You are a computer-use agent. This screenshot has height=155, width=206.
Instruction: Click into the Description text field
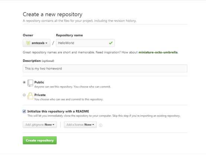pyautogui.click(x=105, y=68)
